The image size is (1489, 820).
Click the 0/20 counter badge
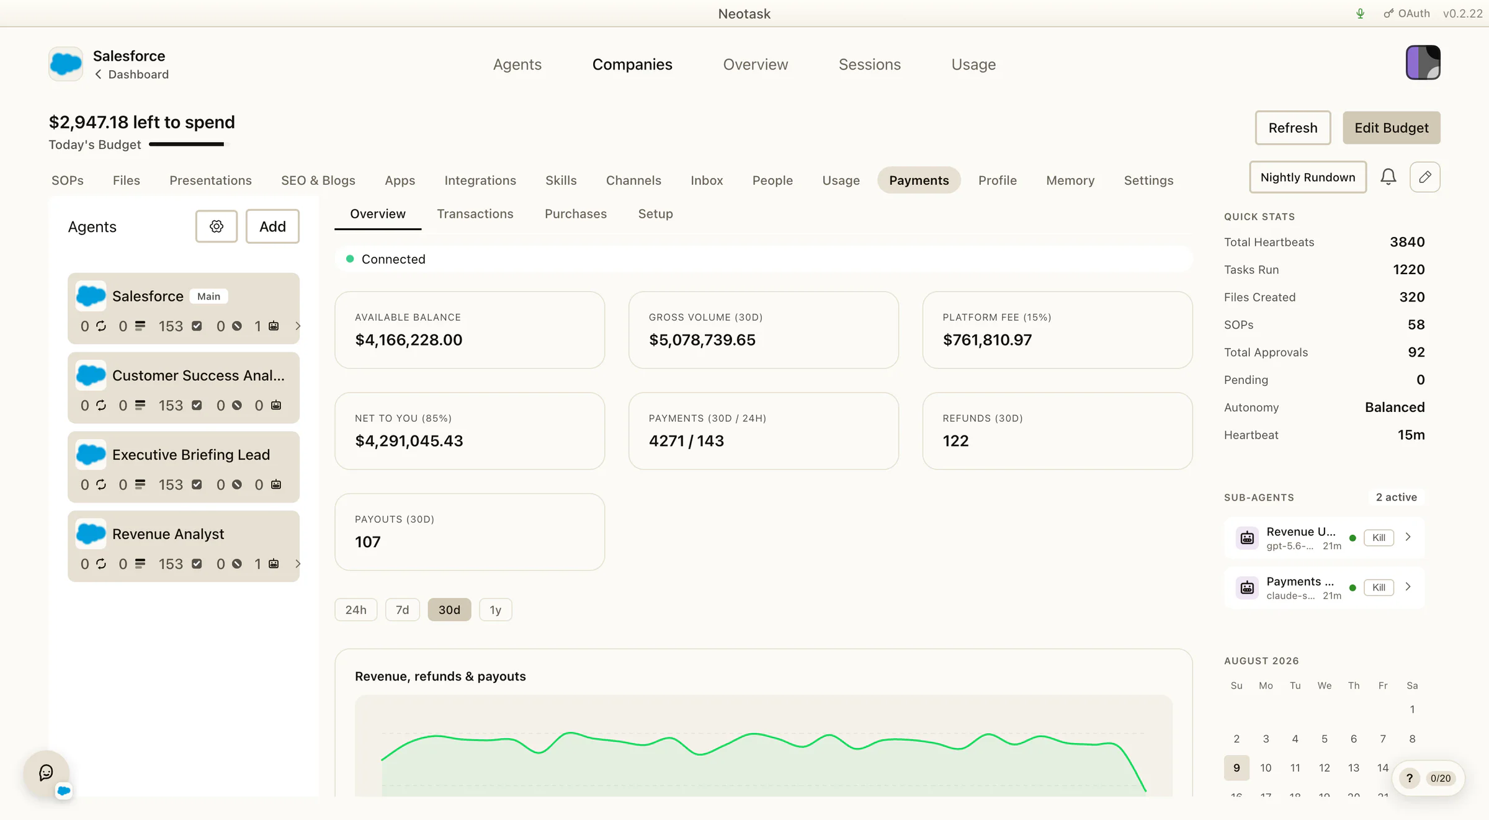(1441, 778)
